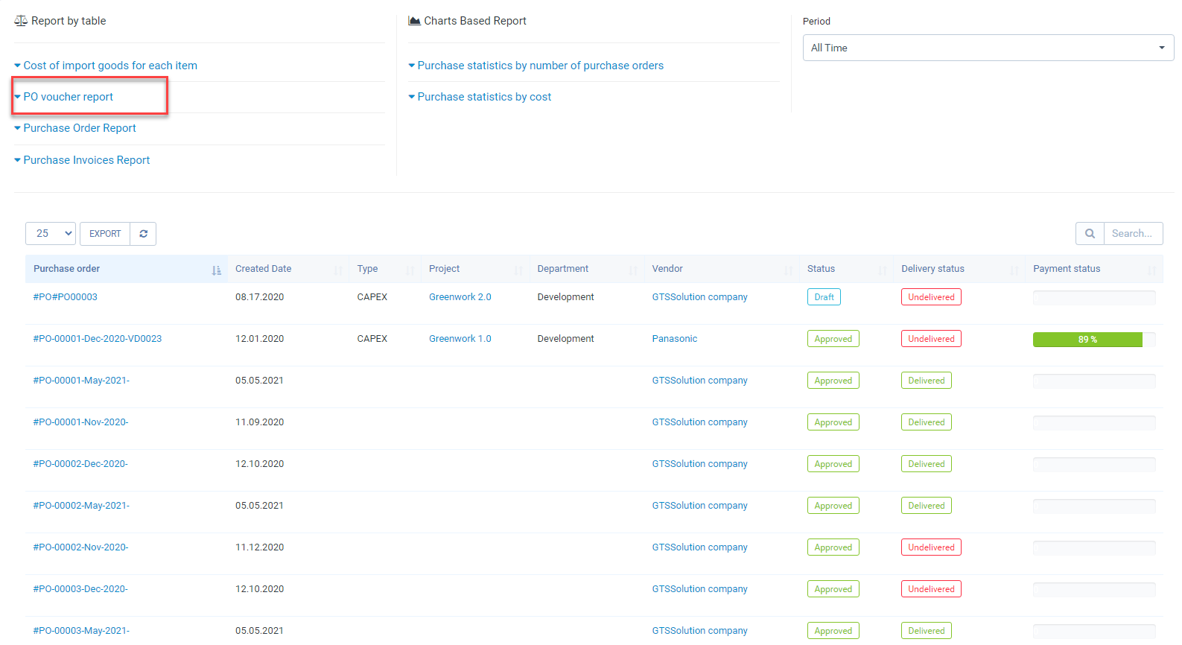Click the refresh table icon button
The width and height of the screenshot is (1182, 645).
pyautogui.click(x=143, y=234)
